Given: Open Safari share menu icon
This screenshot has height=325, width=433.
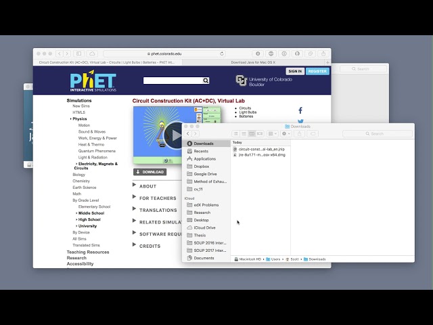Looking at the screenshot, I should tap(323, 53).
